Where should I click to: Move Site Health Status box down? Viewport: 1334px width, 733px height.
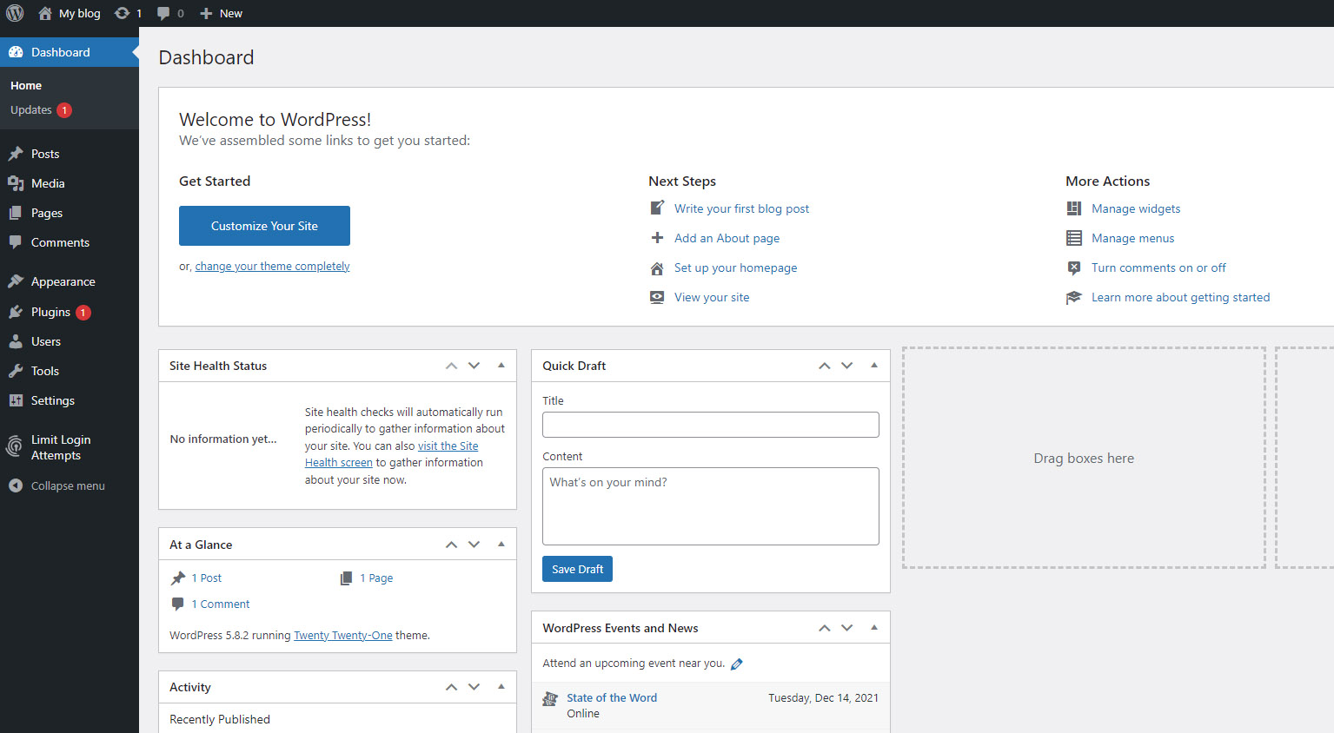[474, 366]
